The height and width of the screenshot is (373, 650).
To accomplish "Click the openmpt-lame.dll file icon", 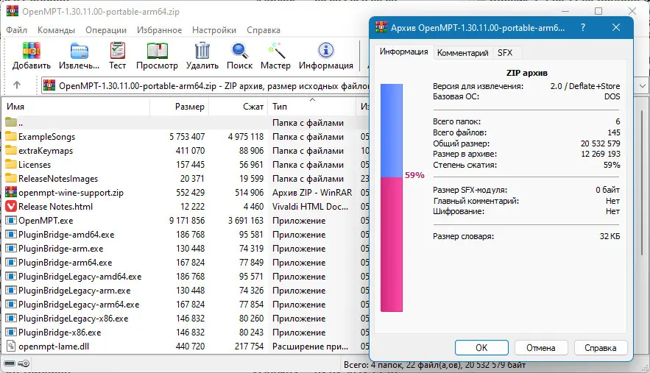I will click(x=11, y=346).
